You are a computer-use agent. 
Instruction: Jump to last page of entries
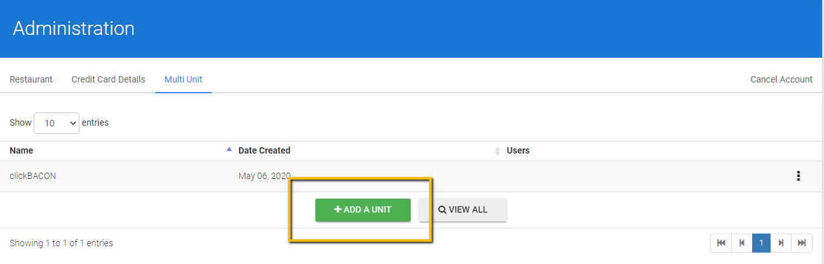coord(802,243)
